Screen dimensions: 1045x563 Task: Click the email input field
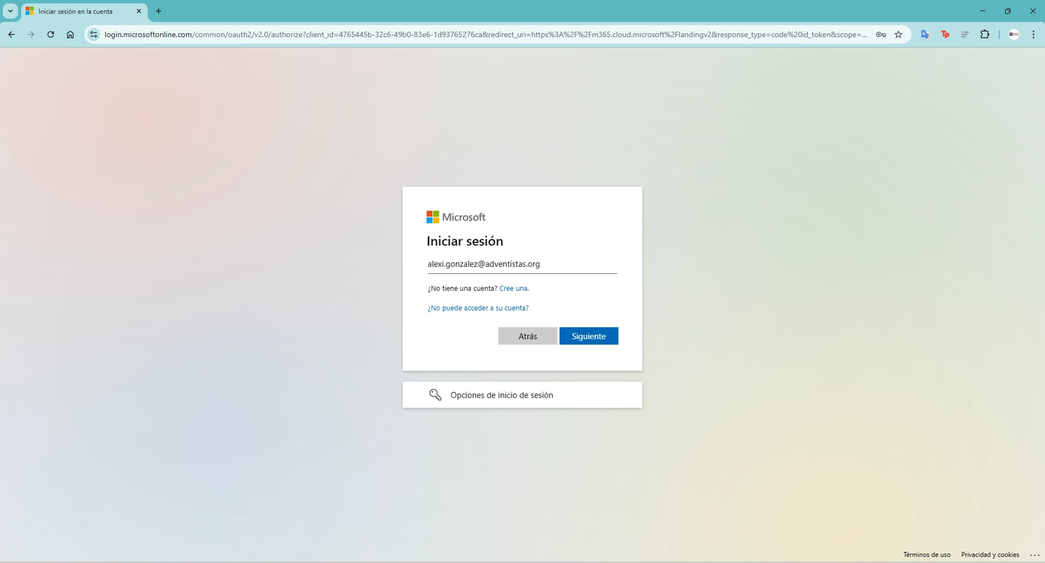point(522,264)
